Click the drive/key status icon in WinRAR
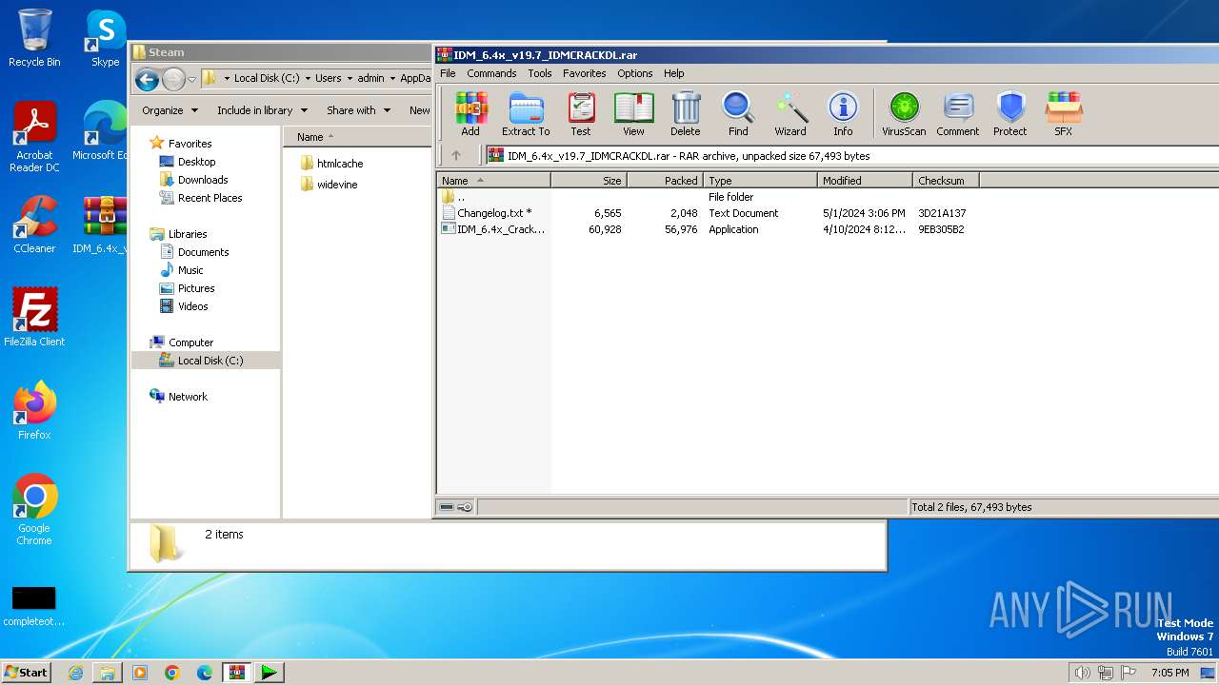 pyautogui.click(x=455, y=507)
